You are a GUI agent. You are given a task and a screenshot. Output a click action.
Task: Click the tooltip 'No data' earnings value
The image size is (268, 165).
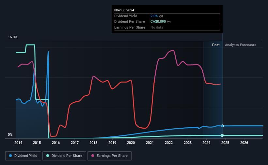pyautogui.click(x=157, y=27)
